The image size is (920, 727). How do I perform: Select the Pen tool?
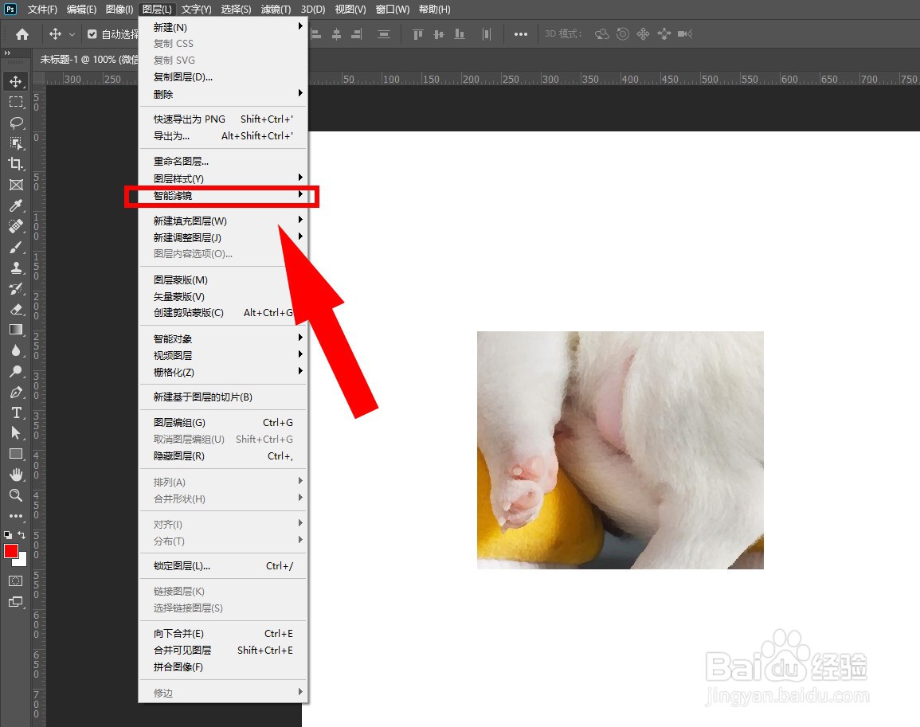click(16, 392)
